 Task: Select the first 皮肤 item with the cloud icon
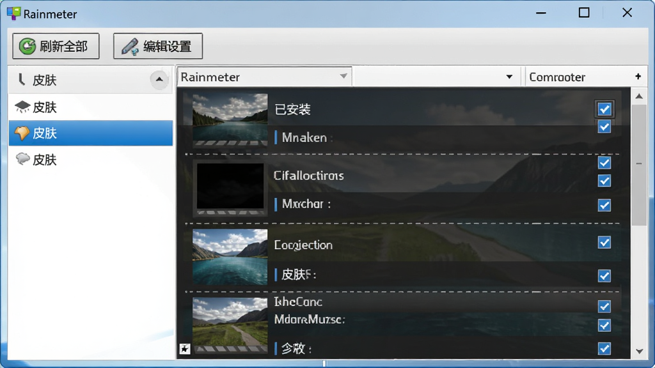tap(91, 107)
